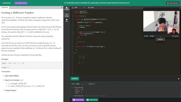181x102 pixels.
Task: Click the 'return -1;' line in the editor
Action: 81,42
